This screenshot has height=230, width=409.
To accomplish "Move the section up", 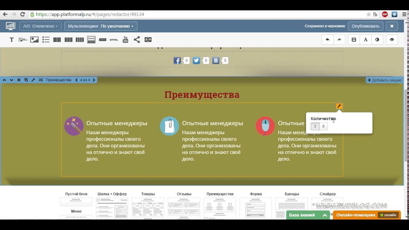I will [4, 80].
